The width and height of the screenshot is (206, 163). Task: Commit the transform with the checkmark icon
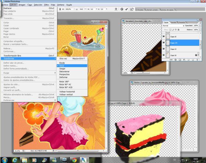pyautogui.click(x=126, y=9)
